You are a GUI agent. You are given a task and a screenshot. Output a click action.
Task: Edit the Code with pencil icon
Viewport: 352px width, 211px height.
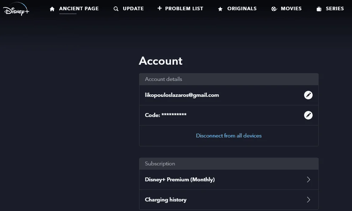308,115
